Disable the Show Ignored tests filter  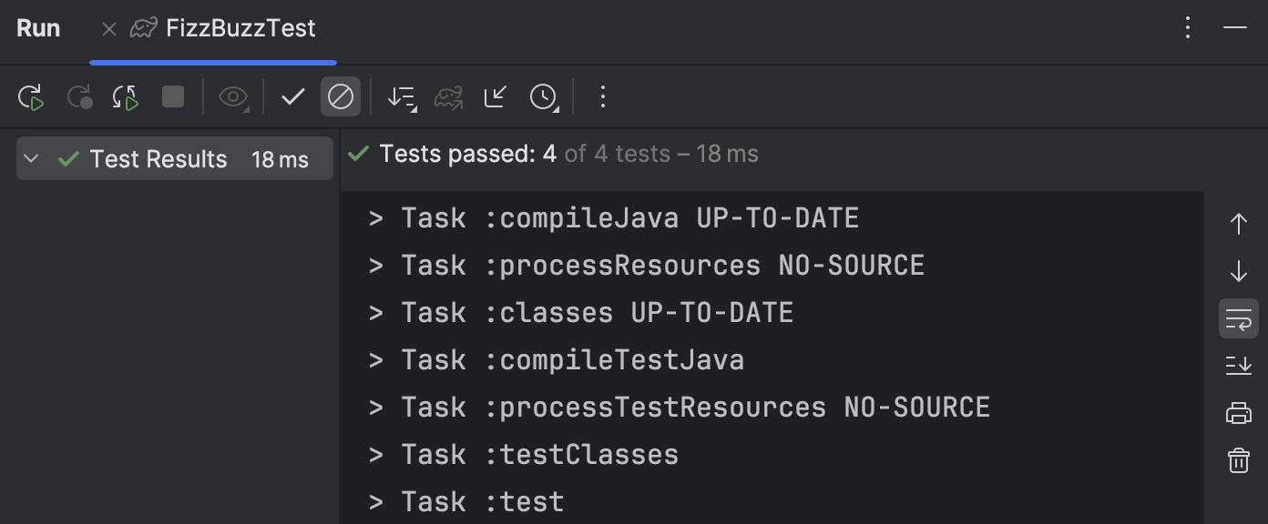pyautogui.click(x=341, y=96)
